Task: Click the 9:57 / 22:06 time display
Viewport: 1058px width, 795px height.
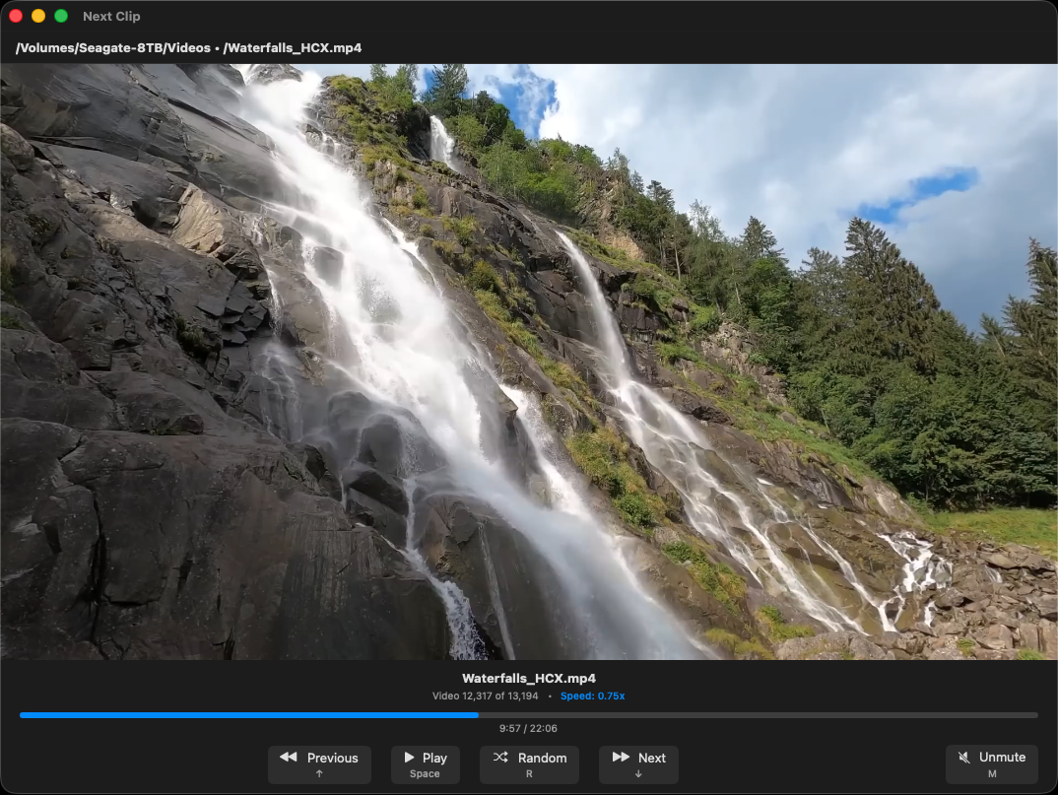Action: (528, 729)
